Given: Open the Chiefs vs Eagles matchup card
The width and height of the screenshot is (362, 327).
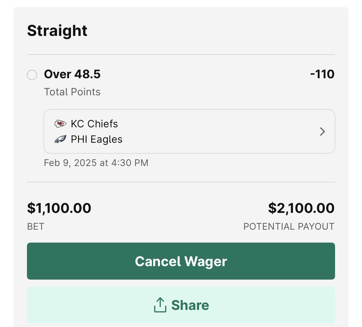Looking at the screenshot, I should [x=189, y=132].
